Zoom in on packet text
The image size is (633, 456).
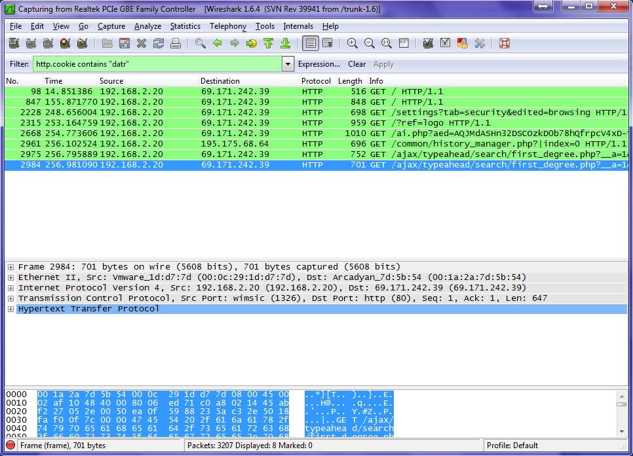(353, 44)
